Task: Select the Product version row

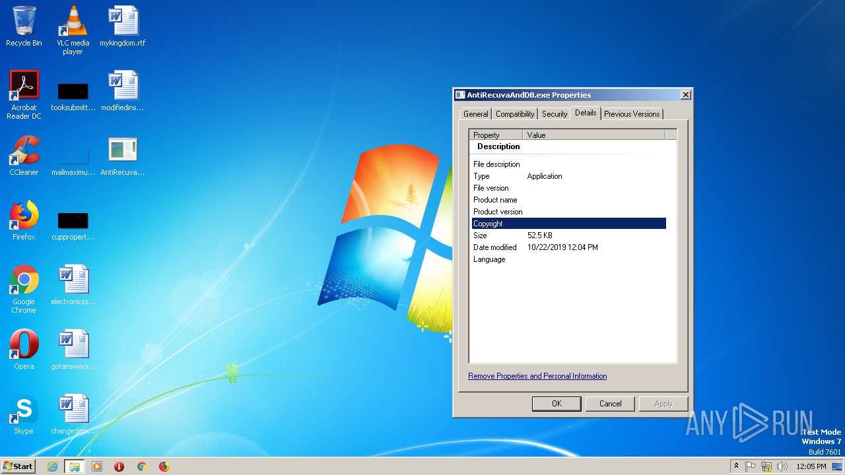Action: [569, 212]
